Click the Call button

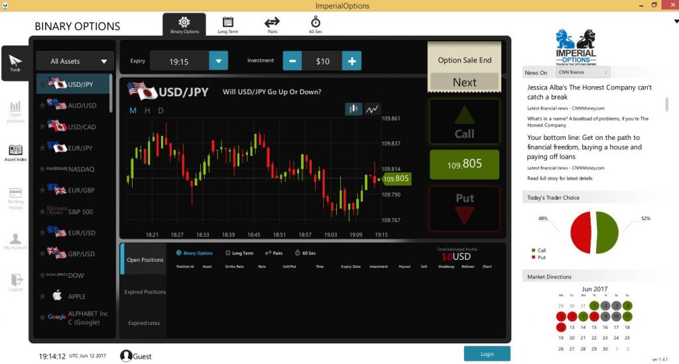pos(464,121)
